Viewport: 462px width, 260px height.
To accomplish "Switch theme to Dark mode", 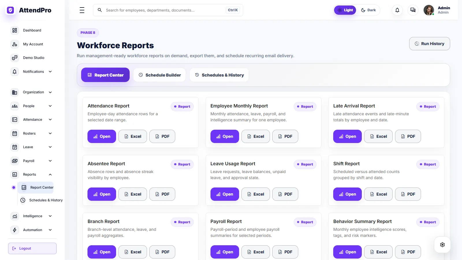I will [x=368, y=10].
